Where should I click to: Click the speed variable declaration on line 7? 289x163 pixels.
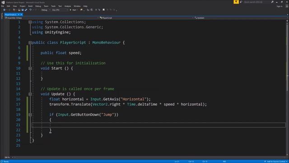[74, 53]
